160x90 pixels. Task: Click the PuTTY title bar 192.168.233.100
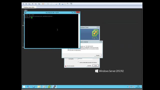52,13
